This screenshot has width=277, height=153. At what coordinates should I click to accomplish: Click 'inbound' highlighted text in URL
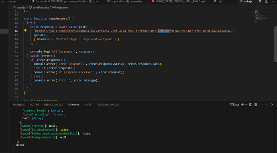click(163, 31)
